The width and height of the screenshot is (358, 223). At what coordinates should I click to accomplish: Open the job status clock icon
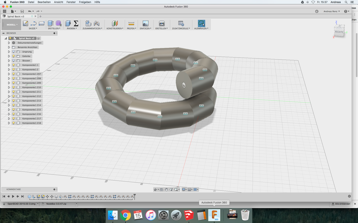(x=317, y=11)
